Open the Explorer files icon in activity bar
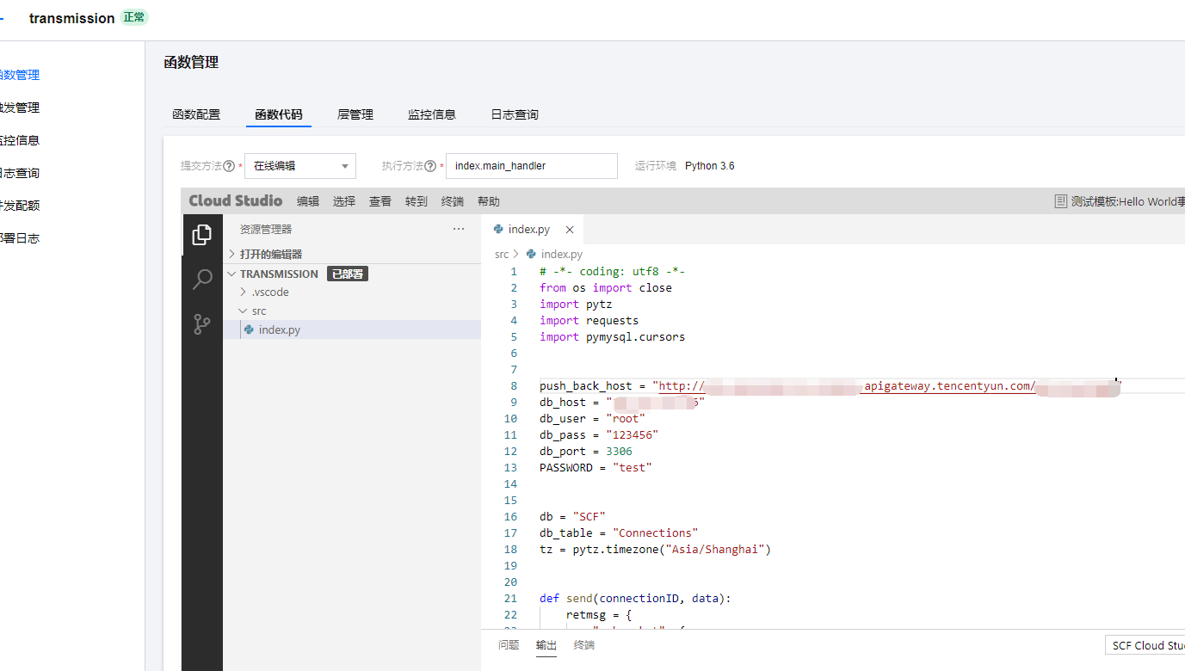The width and height of the screenshot is (1185, 671). pos(202,234)
